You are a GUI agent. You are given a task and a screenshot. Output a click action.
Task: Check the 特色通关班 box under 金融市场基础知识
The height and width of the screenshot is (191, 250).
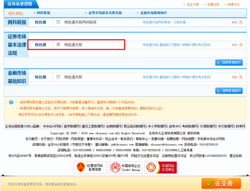coord(58,77)
